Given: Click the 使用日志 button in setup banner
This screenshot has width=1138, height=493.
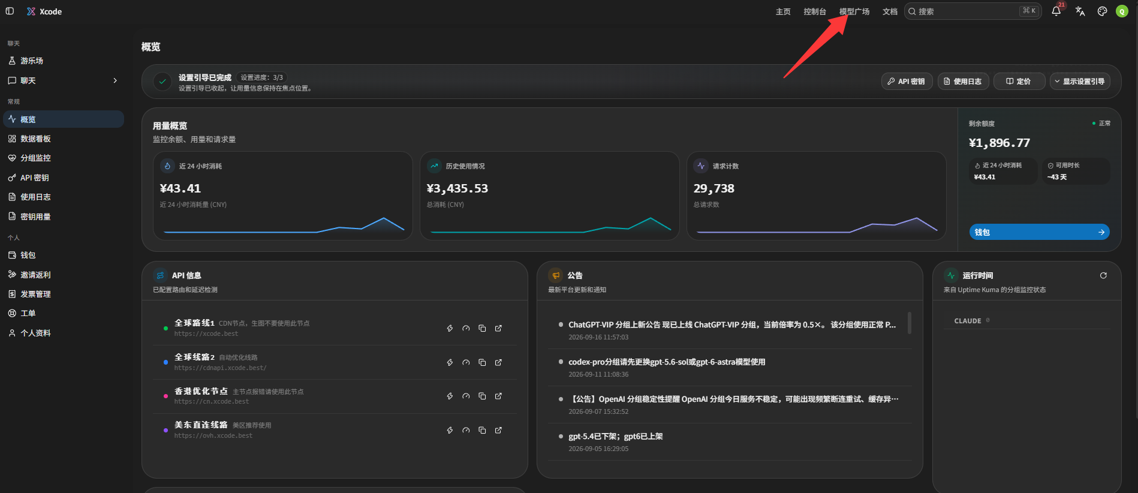Looking at the screenshot, I should click(x=963, y=82).
